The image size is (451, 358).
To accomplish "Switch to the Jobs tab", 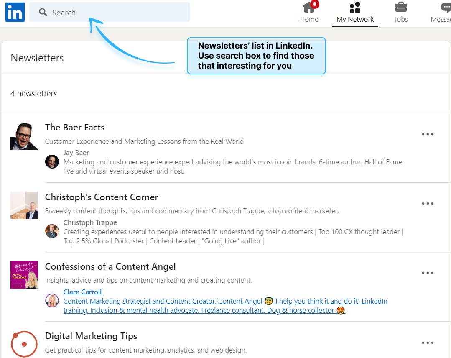I will (x=401, y=13).
